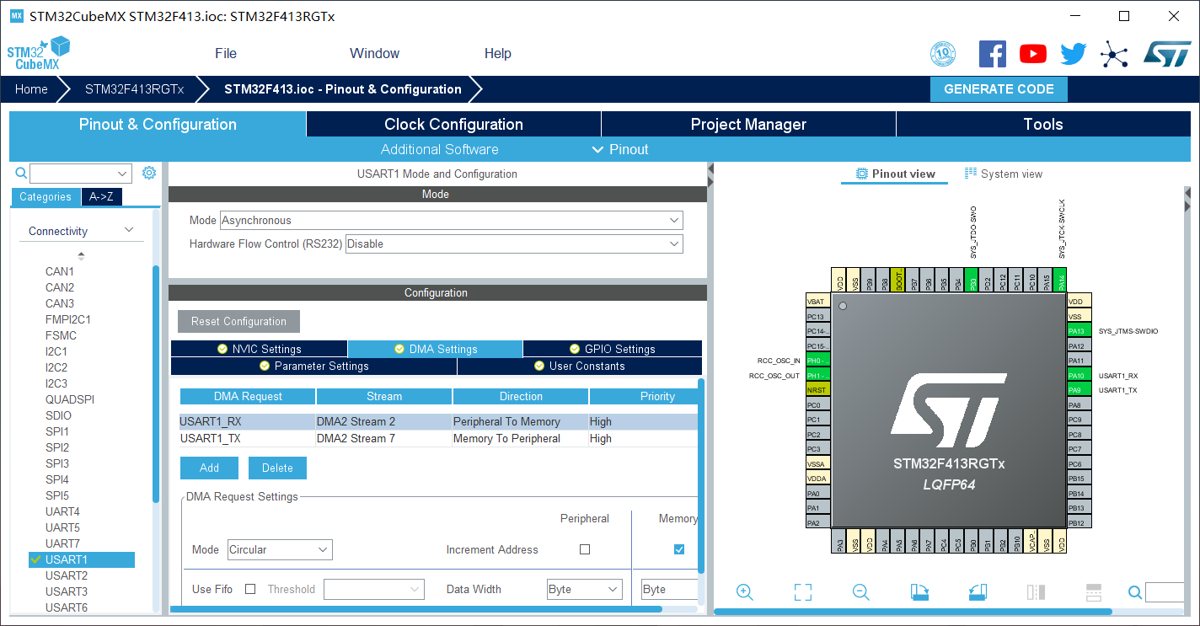1200x626 pixels.
Task: Click the ST logo in the header
Action: [1167, 54]
